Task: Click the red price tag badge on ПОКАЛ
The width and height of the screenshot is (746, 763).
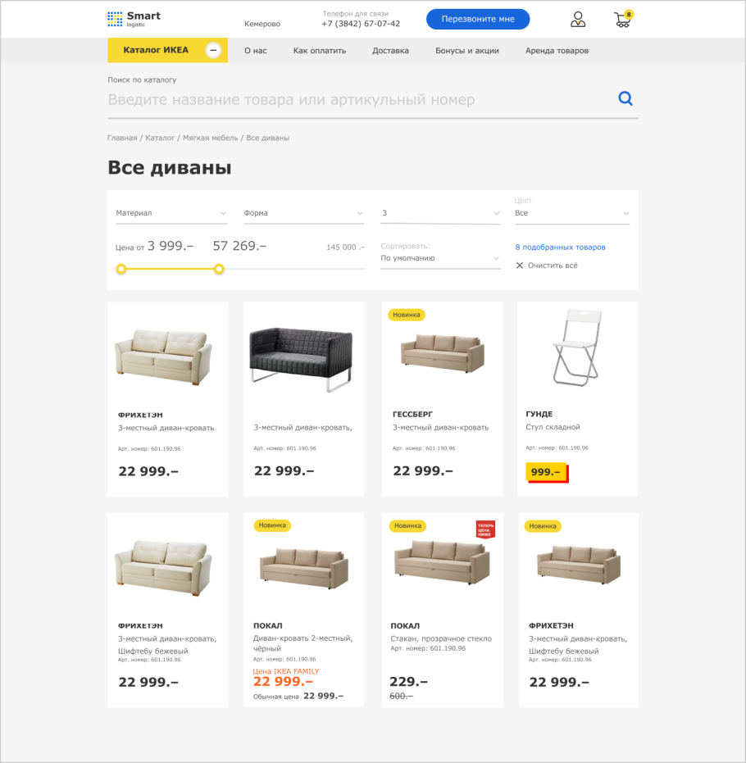Action: pyautogui.click(x=485, y=529)
